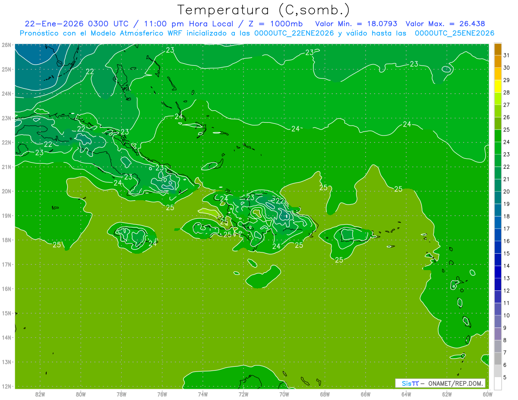518x400 pixels.
Task: Click the "76W" longitude axis label
Action: (162, 394)
